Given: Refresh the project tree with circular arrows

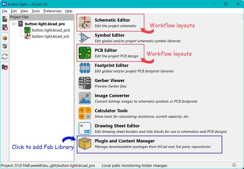Looking at the screenshot, I should tap(5, 57).
